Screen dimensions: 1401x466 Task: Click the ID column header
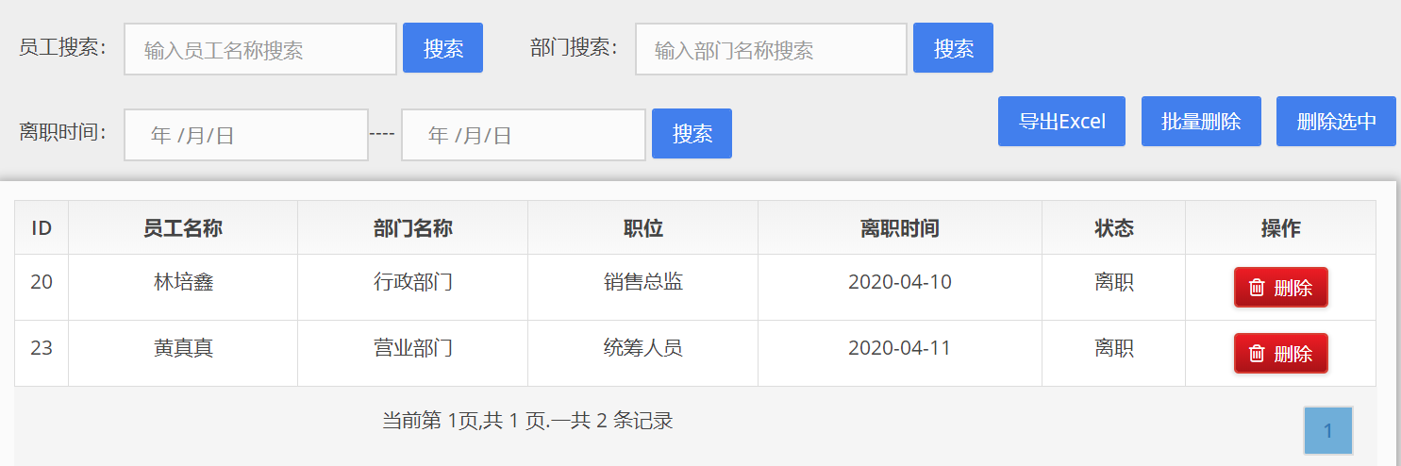[x=42, y=227]
